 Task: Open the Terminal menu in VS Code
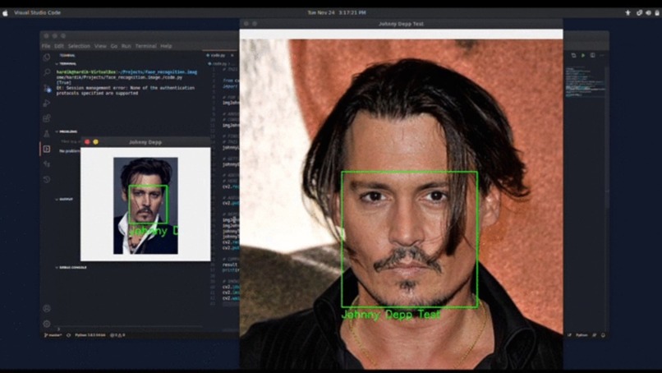[x=146, y=46]
